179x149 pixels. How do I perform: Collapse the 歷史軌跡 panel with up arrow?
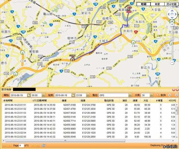click(174, 90)
